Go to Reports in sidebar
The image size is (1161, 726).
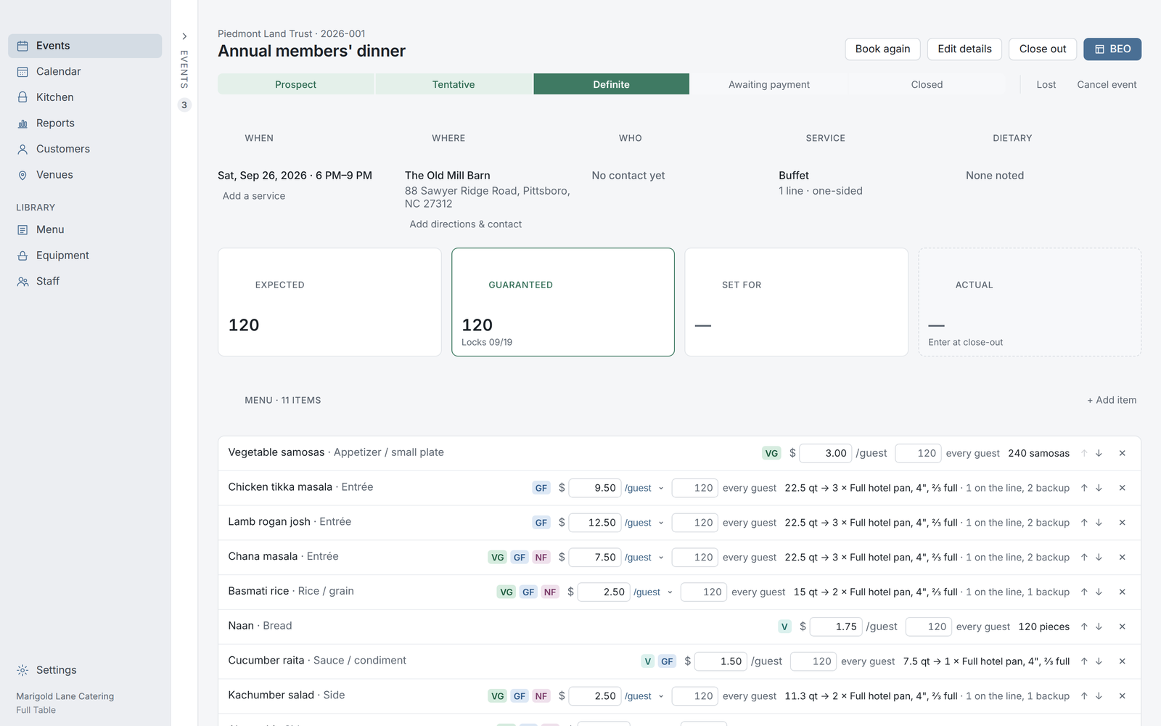[85, 123]
